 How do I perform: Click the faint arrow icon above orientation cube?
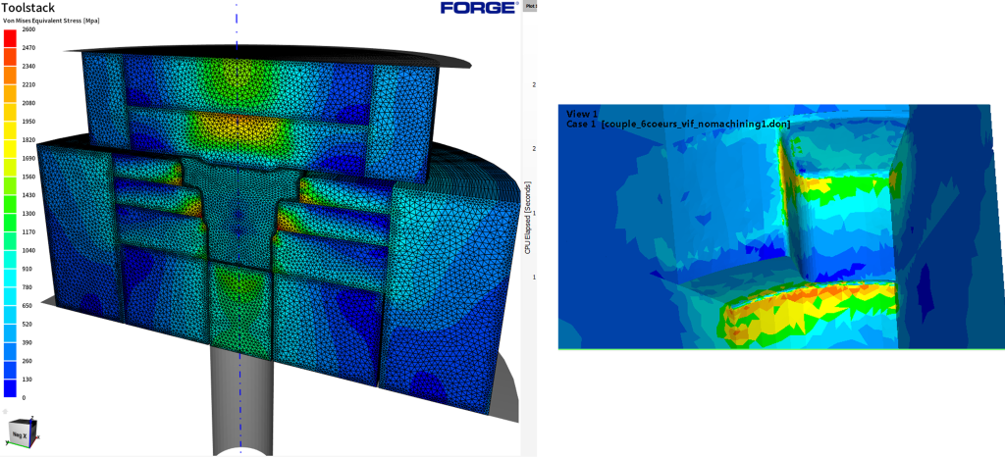pos(5,412)
